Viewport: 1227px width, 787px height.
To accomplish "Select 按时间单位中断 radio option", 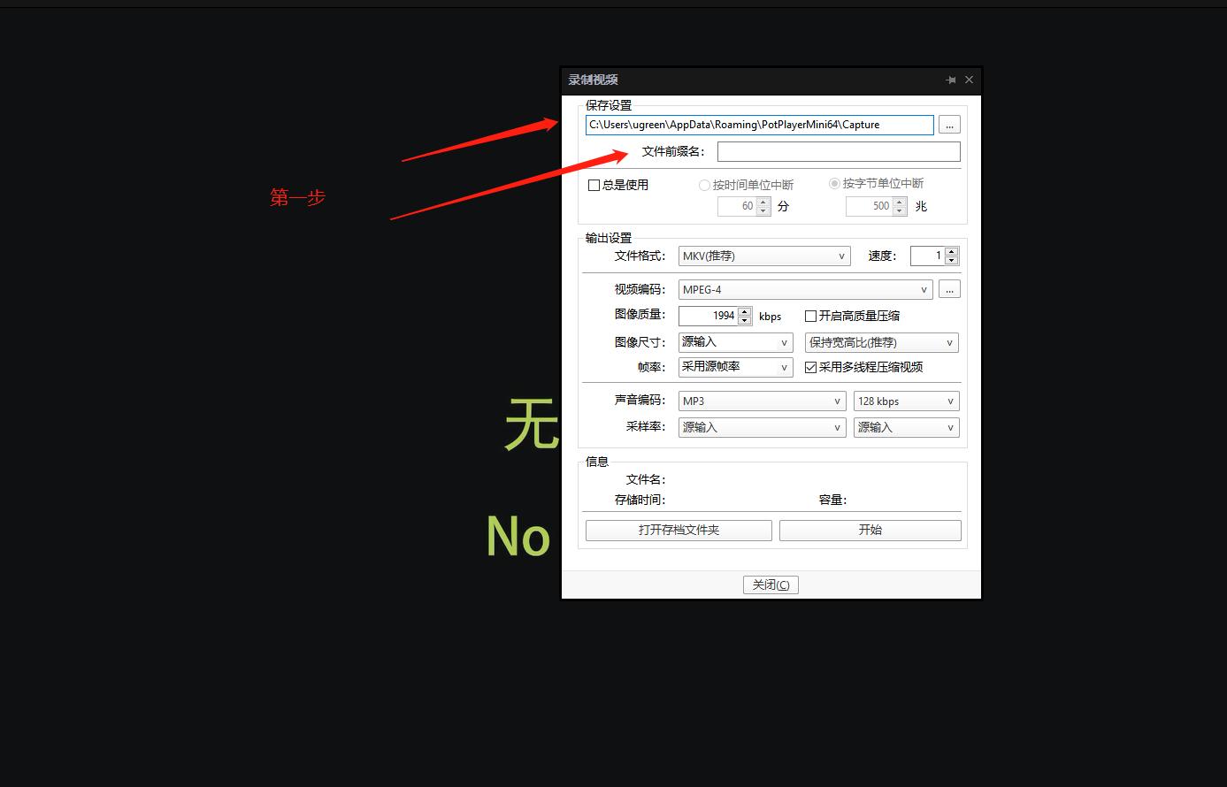I will (x=704, y=185).
